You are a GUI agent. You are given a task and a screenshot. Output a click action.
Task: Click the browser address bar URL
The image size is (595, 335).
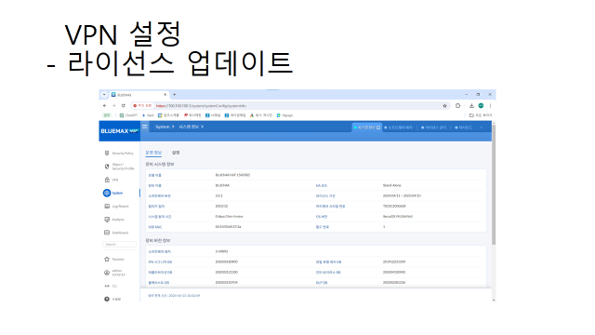201,106
